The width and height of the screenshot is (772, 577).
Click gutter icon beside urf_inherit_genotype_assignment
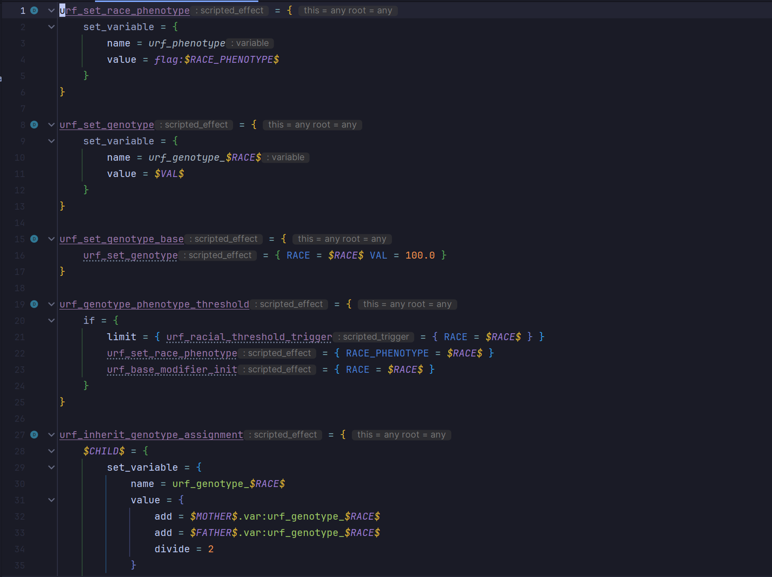pos(34,435)
